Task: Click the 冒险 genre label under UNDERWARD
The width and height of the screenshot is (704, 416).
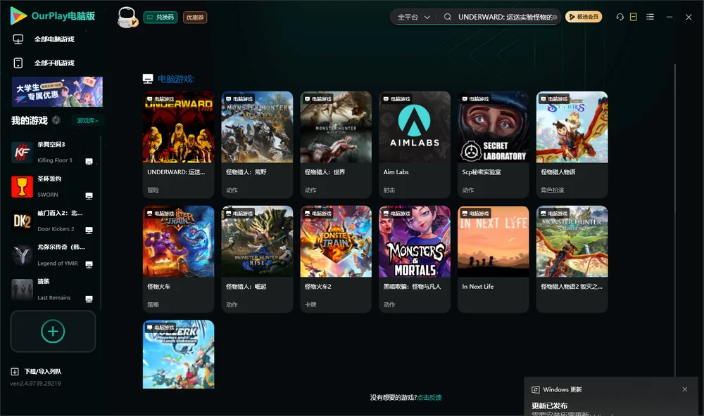Action: [x=153, y=190]
